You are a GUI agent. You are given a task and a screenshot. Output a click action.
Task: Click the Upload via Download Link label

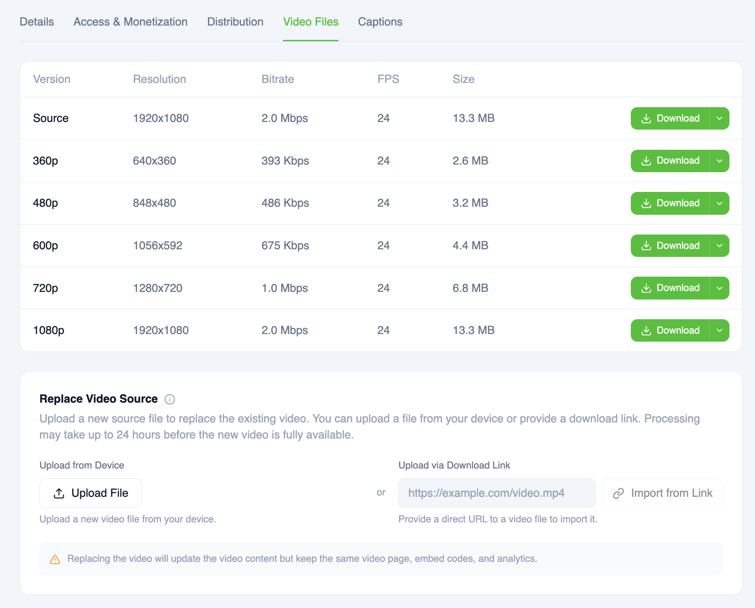click(454, 465)
